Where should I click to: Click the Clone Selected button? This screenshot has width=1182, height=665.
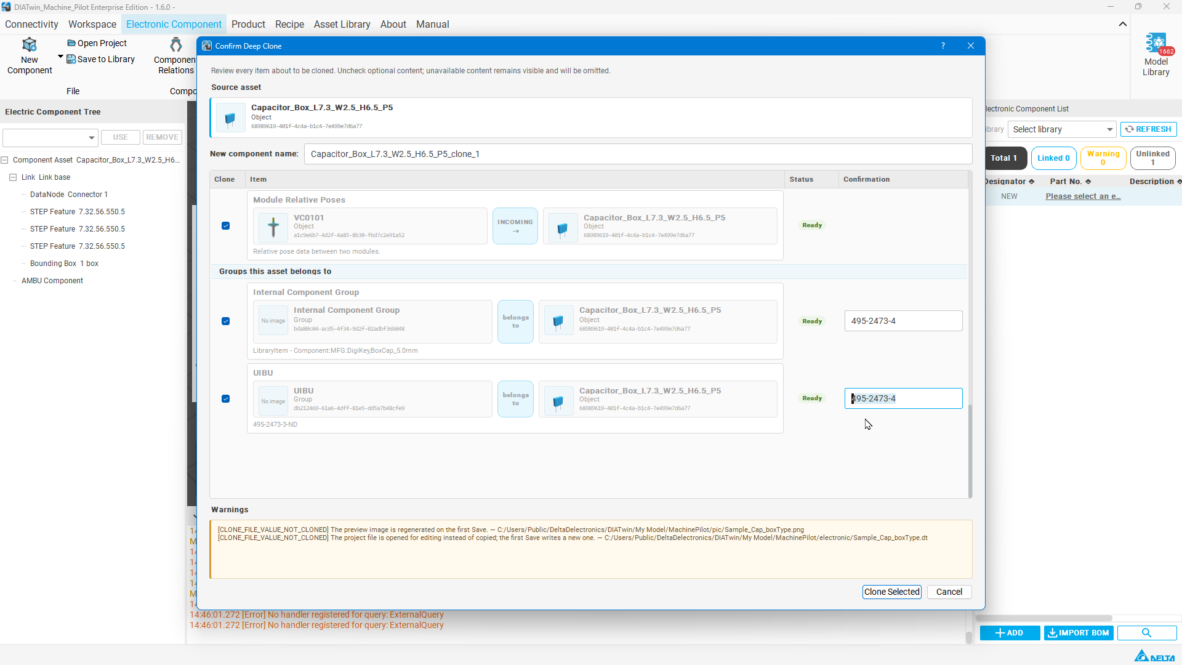click(891, 592)
